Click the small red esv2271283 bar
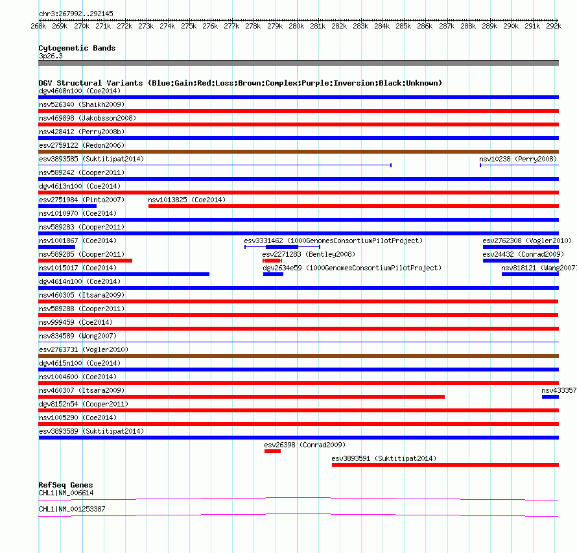The image size is (577, 553). (272, 261)
